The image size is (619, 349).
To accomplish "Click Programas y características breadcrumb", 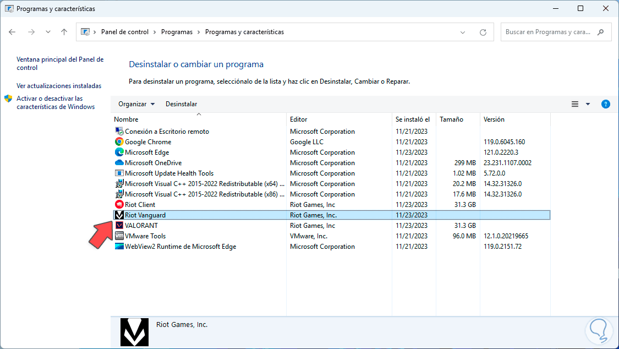I will (244, 32).
